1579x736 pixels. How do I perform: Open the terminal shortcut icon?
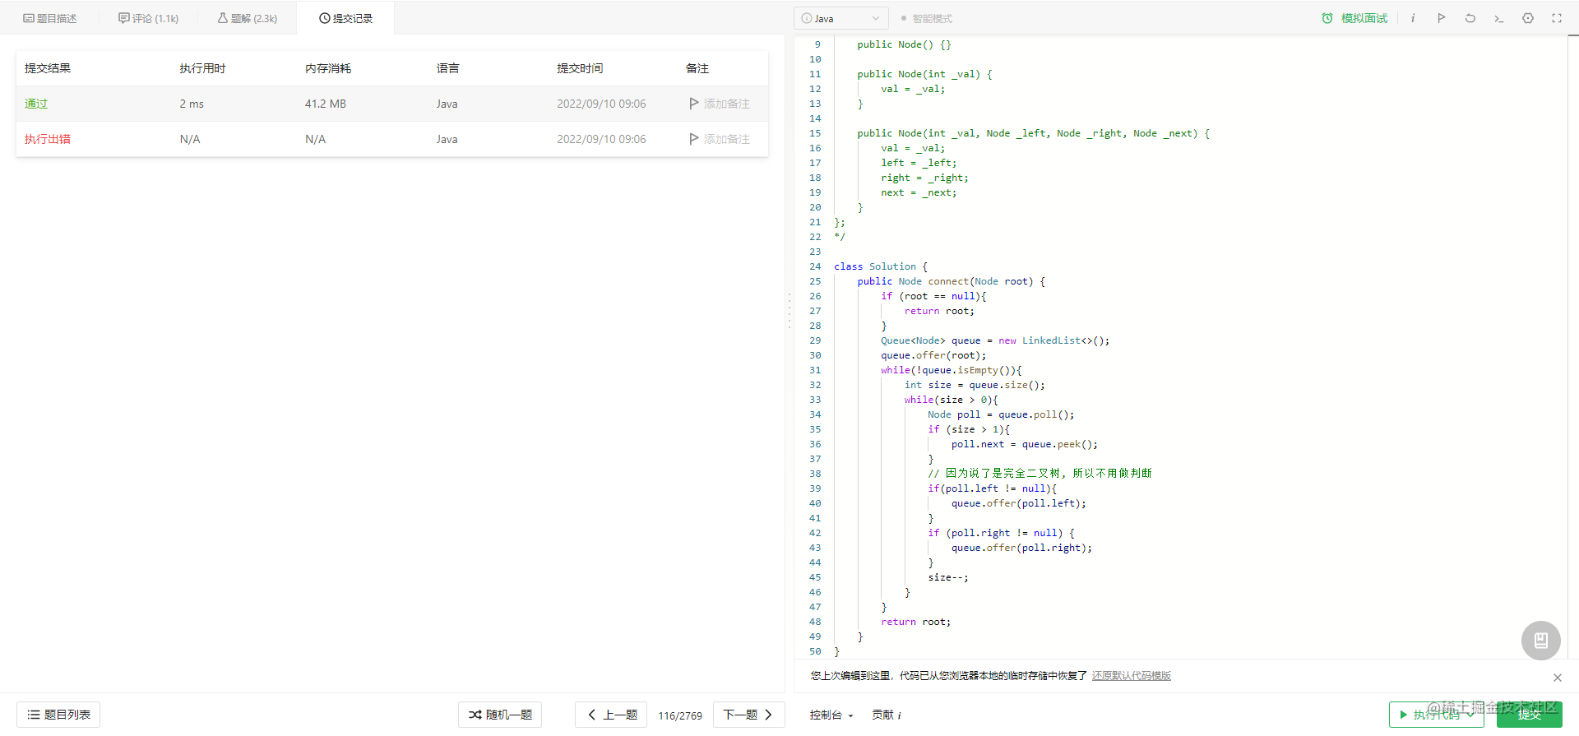click(1499, 18)
